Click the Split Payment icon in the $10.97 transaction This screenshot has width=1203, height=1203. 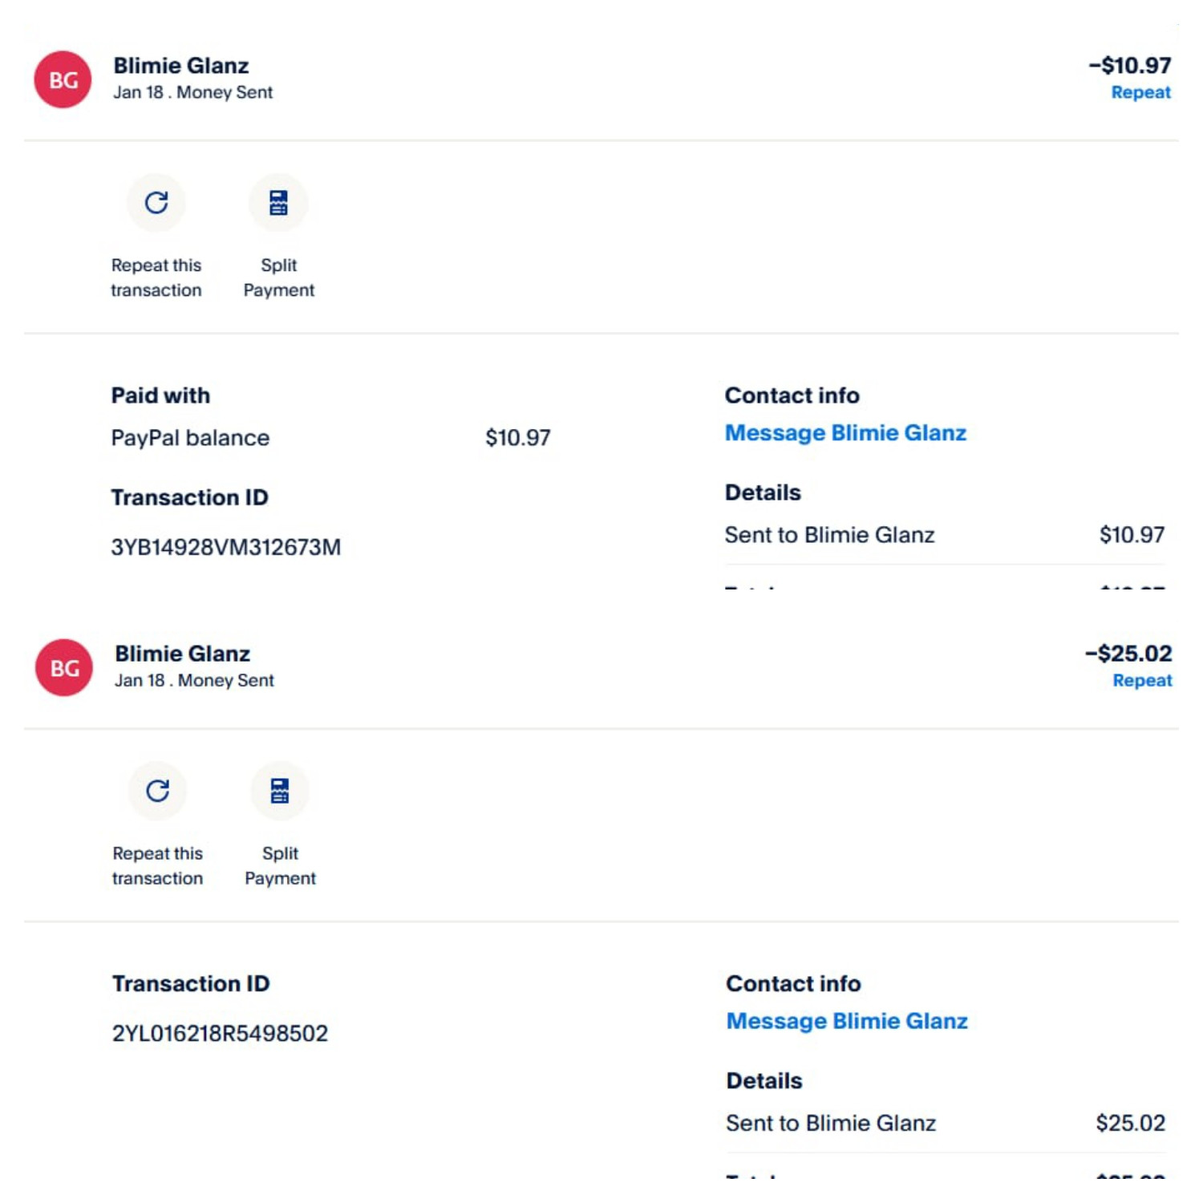[278, 203]
